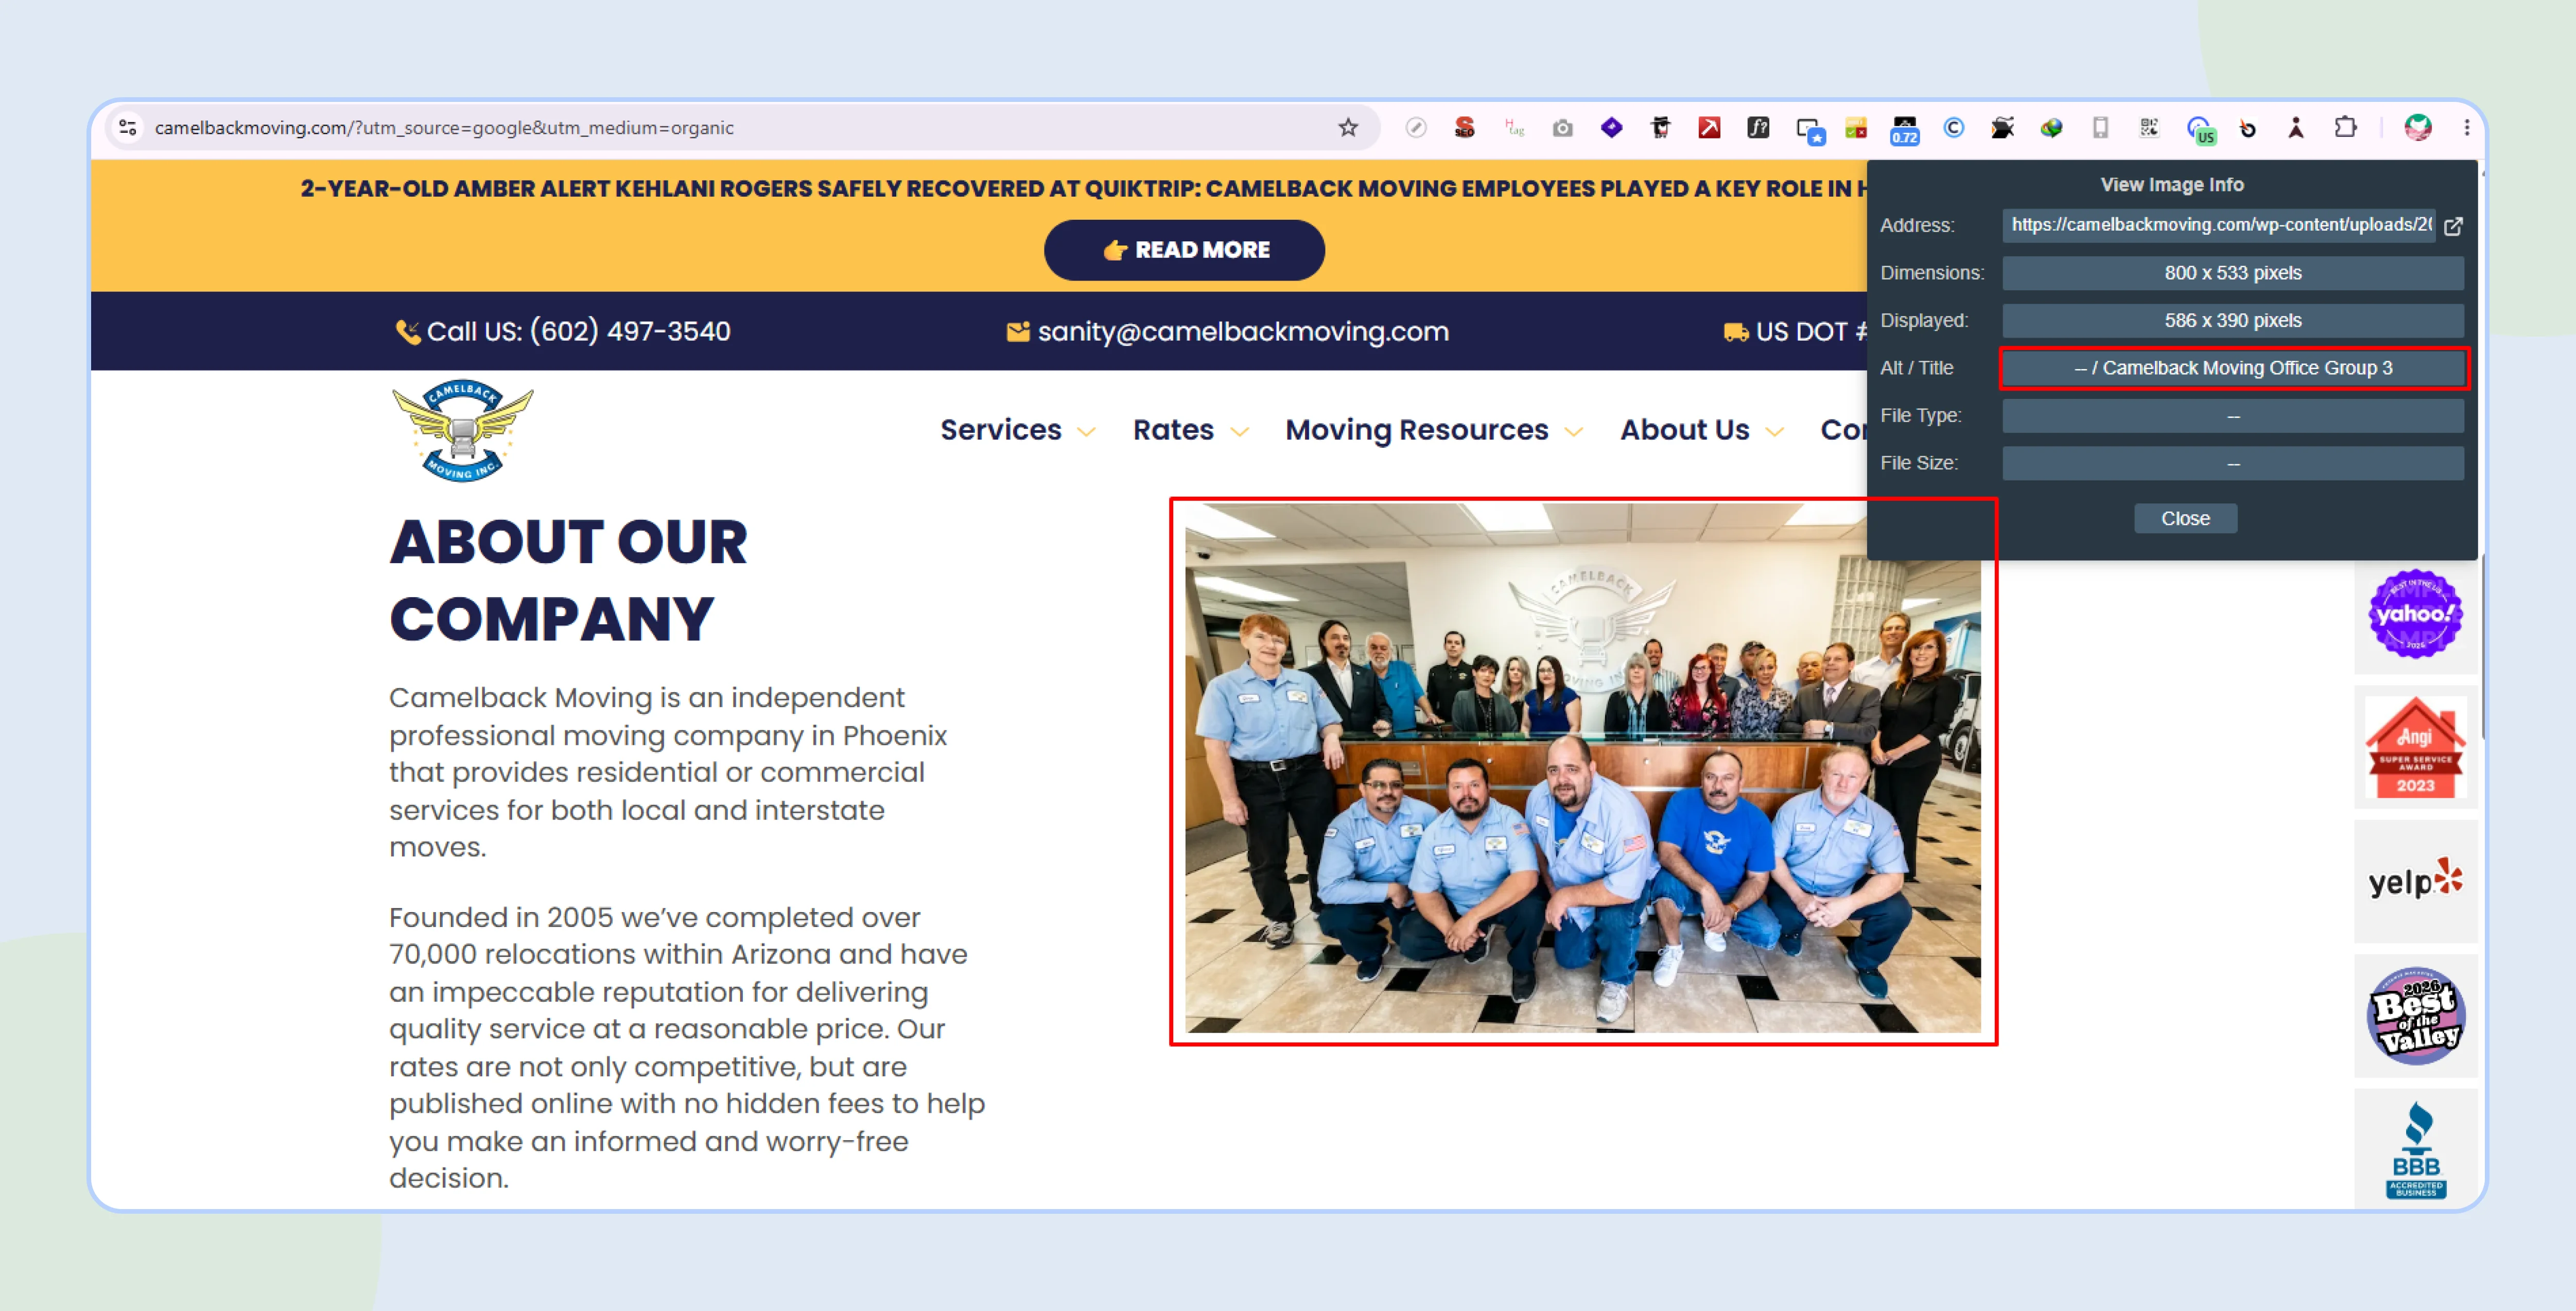Expand the Moving Resources chevron
The height and width of the screenshot is (1311, 2576).
click(x=1573, y=432)
